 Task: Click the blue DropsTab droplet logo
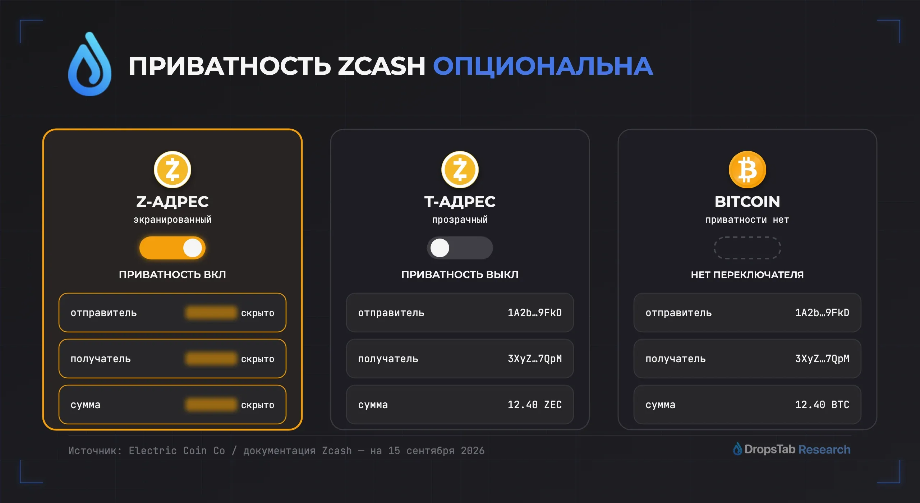click(x=90, y=64)
